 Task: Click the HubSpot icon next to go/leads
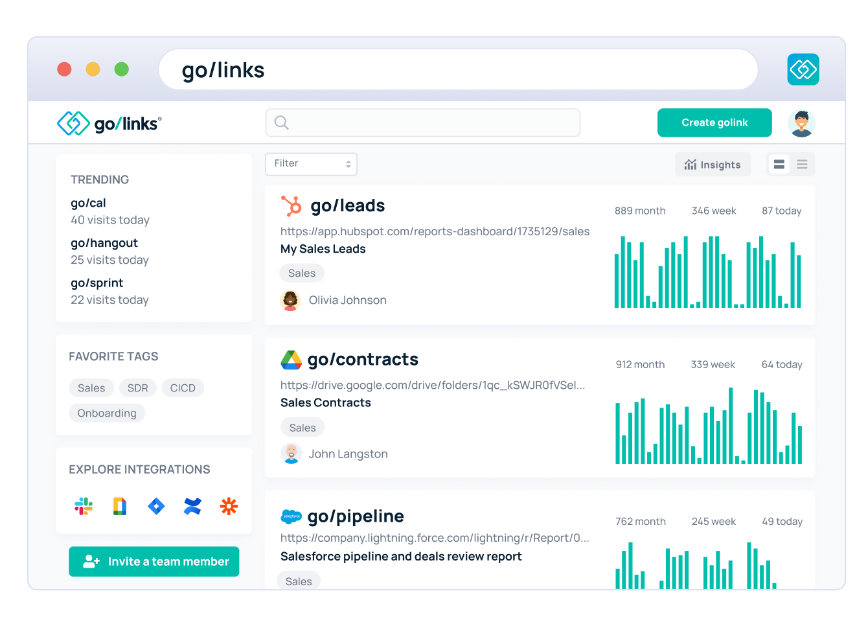[x=291, y=205]
